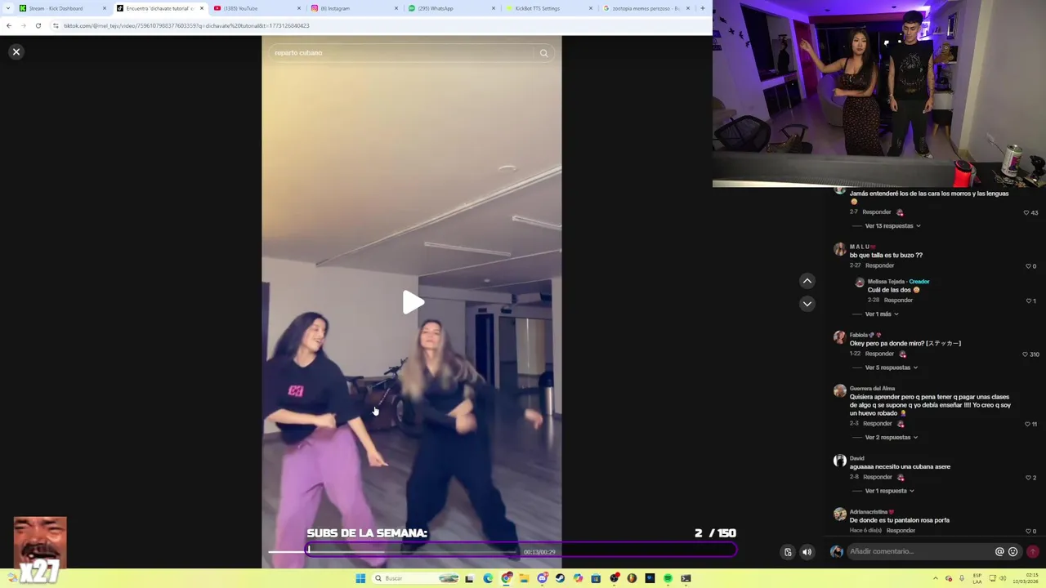Open File Explorer from the taskbar

tap(525, 578)
